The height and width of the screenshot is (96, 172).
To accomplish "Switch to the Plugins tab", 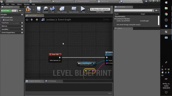I will pyautogui.click(x=57, y=1).
